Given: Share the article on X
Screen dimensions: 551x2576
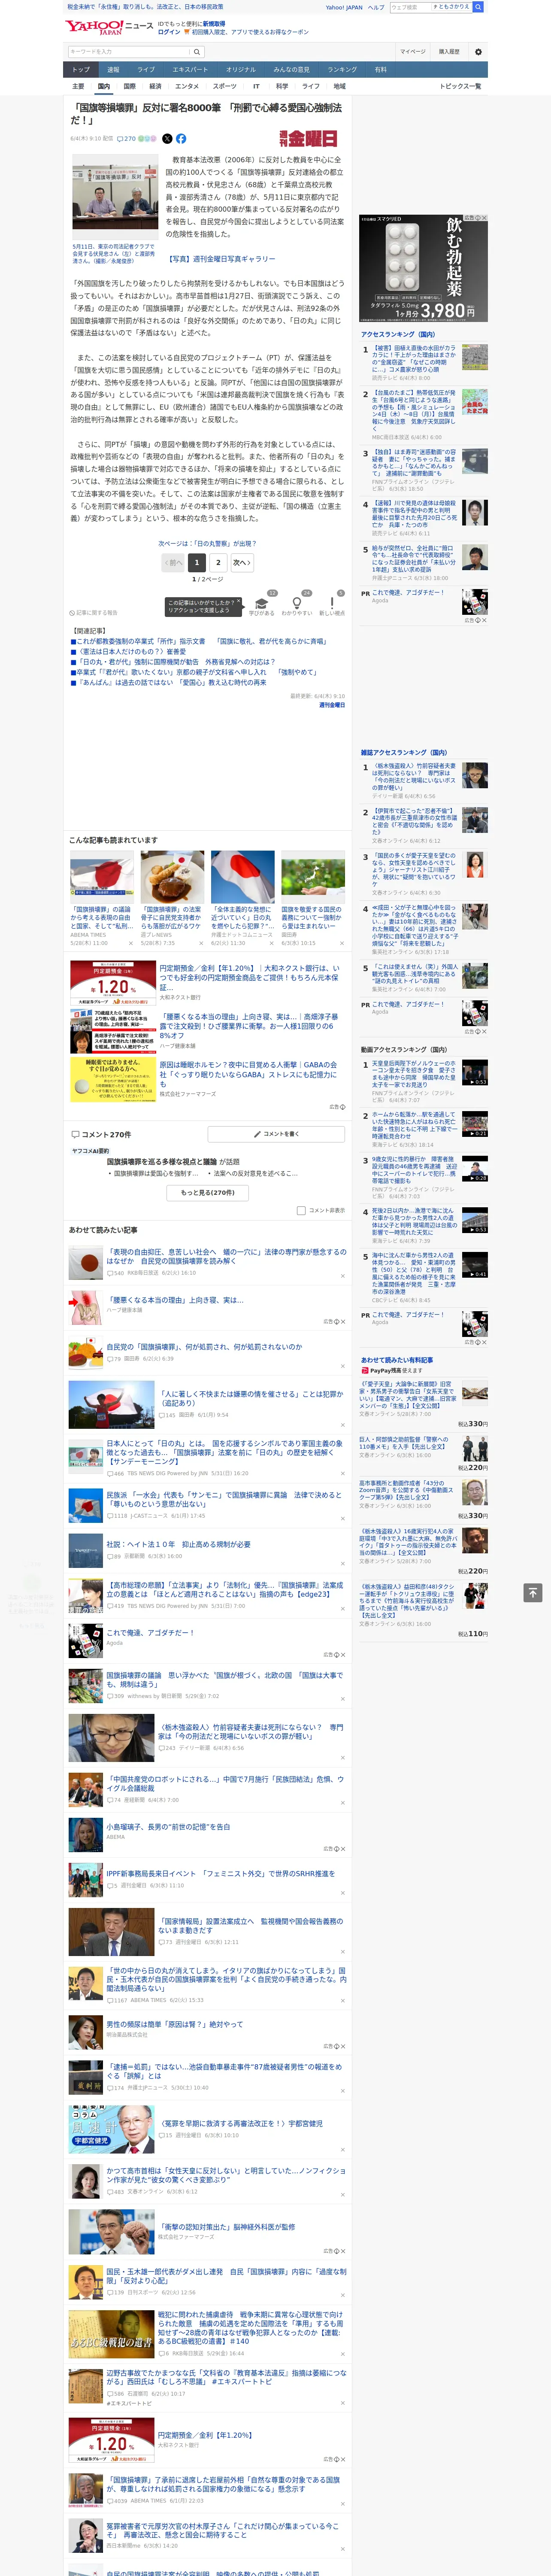Looking at the screenshot, I should 167,139.
